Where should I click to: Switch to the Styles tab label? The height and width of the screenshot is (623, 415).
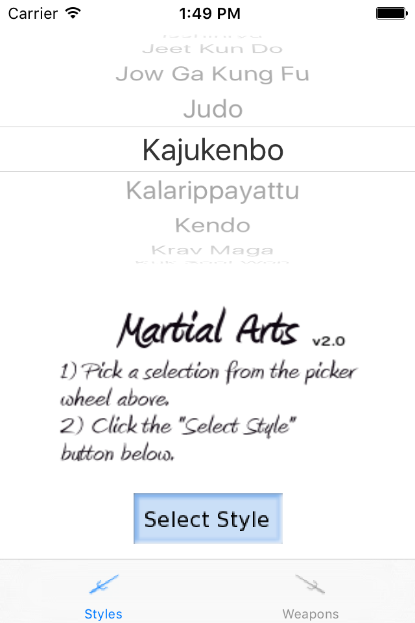tap(103, 614)
